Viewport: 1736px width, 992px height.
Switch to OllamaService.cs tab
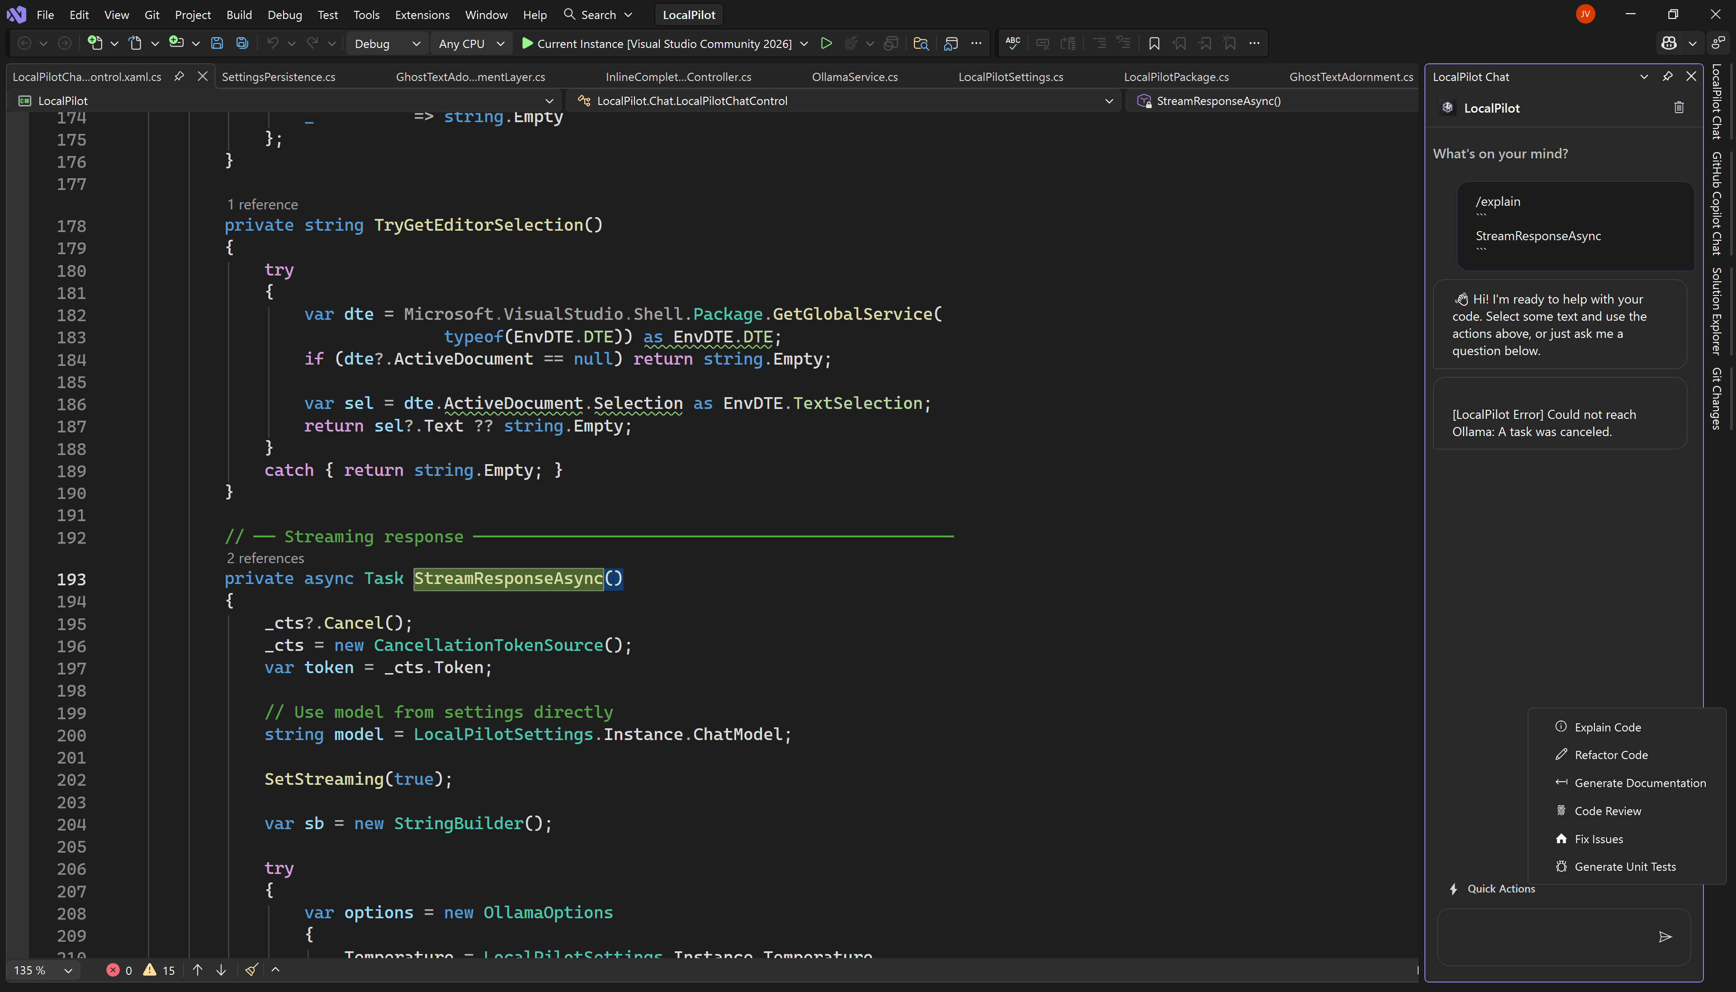[x=854, y=77]
